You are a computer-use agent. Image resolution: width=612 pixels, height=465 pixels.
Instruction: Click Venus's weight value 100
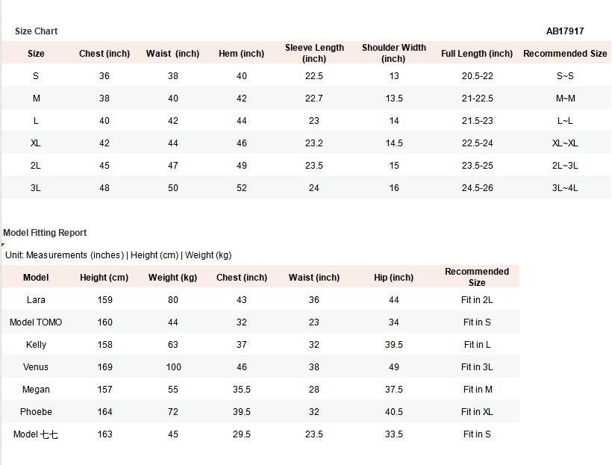pos(173,367)
